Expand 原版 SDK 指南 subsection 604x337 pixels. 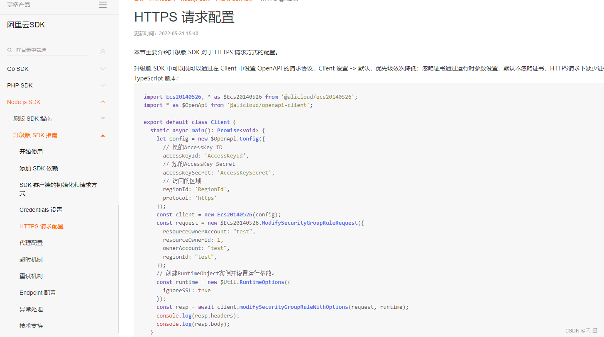coord(103,118)
